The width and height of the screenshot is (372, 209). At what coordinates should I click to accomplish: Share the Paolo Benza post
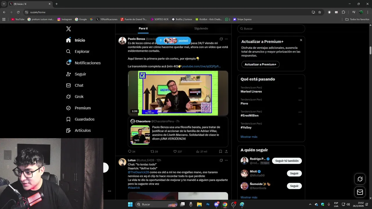point(226,152)
